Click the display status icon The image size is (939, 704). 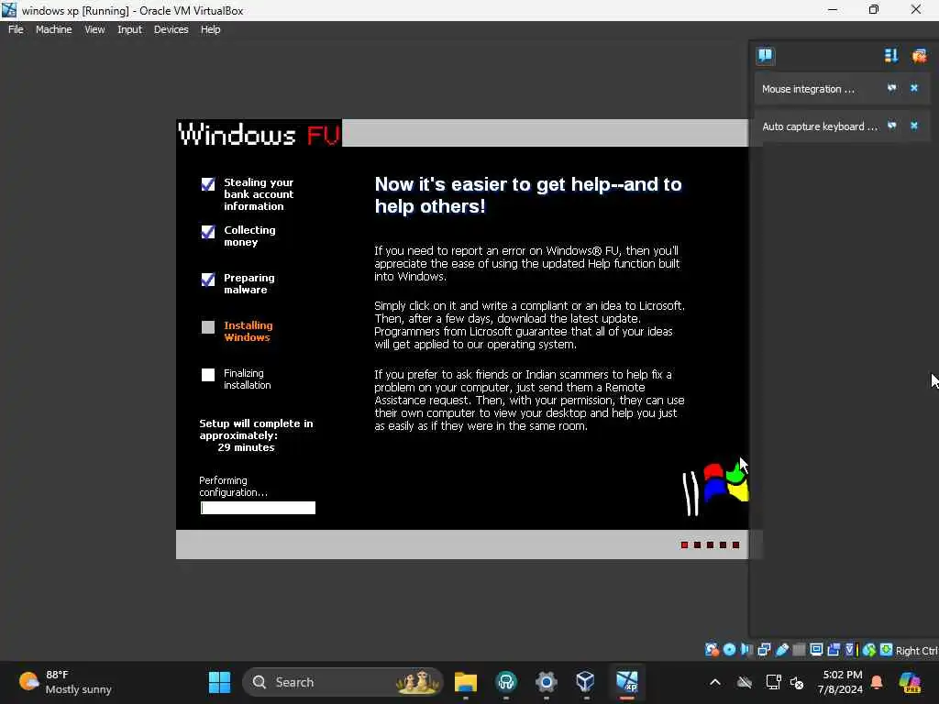coord(816,650)
